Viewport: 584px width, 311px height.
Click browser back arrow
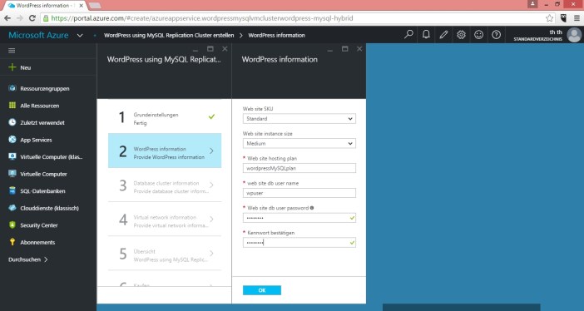tap(7, 18)
